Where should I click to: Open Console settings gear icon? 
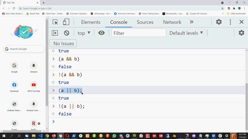[241, 33]
